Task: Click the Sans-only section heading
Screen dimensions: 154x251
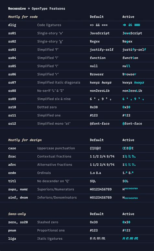Action: coord(17,214)
